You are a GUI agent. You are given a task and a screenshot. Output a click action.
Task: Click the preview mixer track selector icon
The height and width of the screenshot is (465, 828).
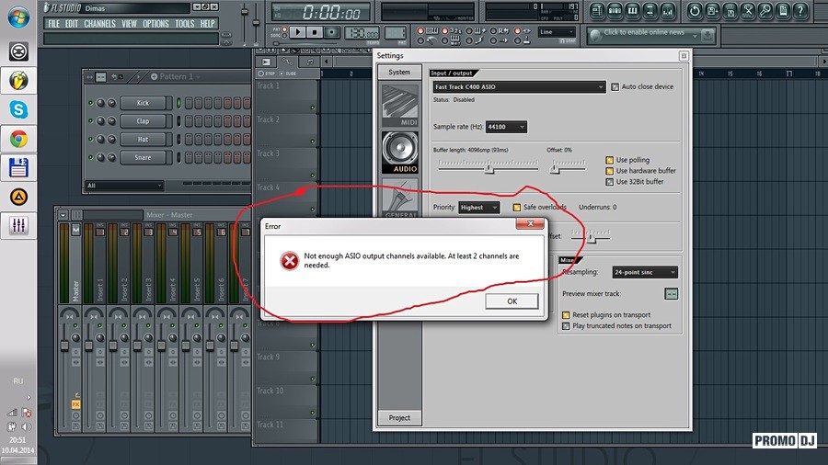672,294
